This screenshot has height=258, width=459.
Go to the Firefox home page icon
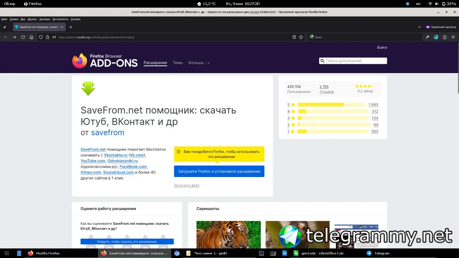(x=32, y=37)
